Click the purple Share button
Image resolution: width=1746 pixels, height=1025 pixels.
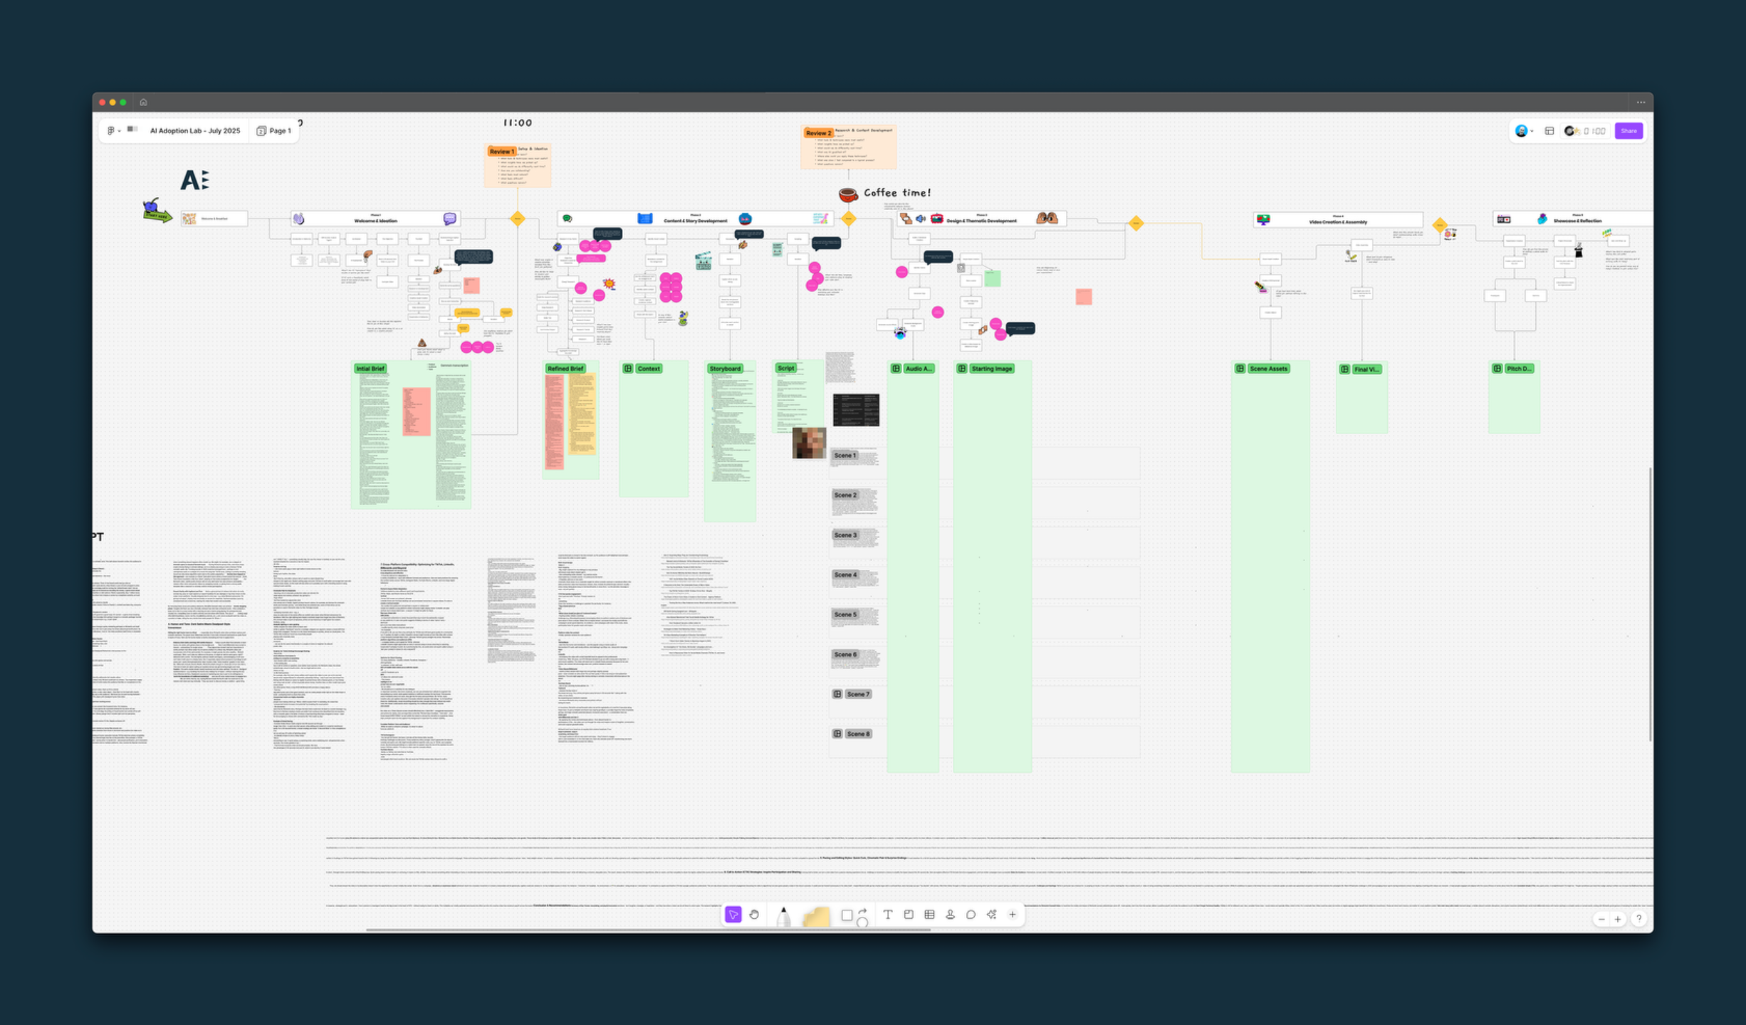click(x=1629, y=131)
